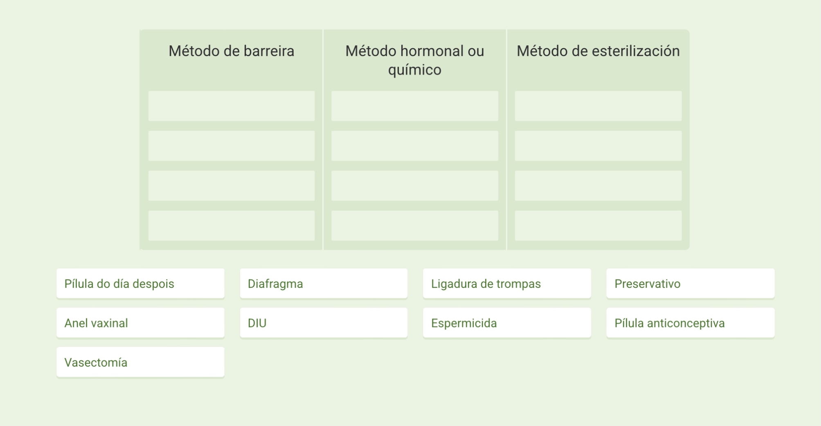Screen dimensions: 821x426
Task: Click the "Espermicida" option
Action: coord(507,322)
